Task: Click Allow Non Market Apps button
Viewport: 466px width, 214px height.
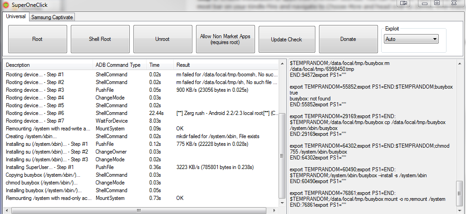Action: click(x=225, y=39)
